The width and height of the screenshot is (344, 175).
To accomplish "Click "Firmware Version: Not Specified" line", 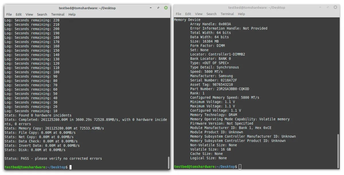I will (222, 123).
